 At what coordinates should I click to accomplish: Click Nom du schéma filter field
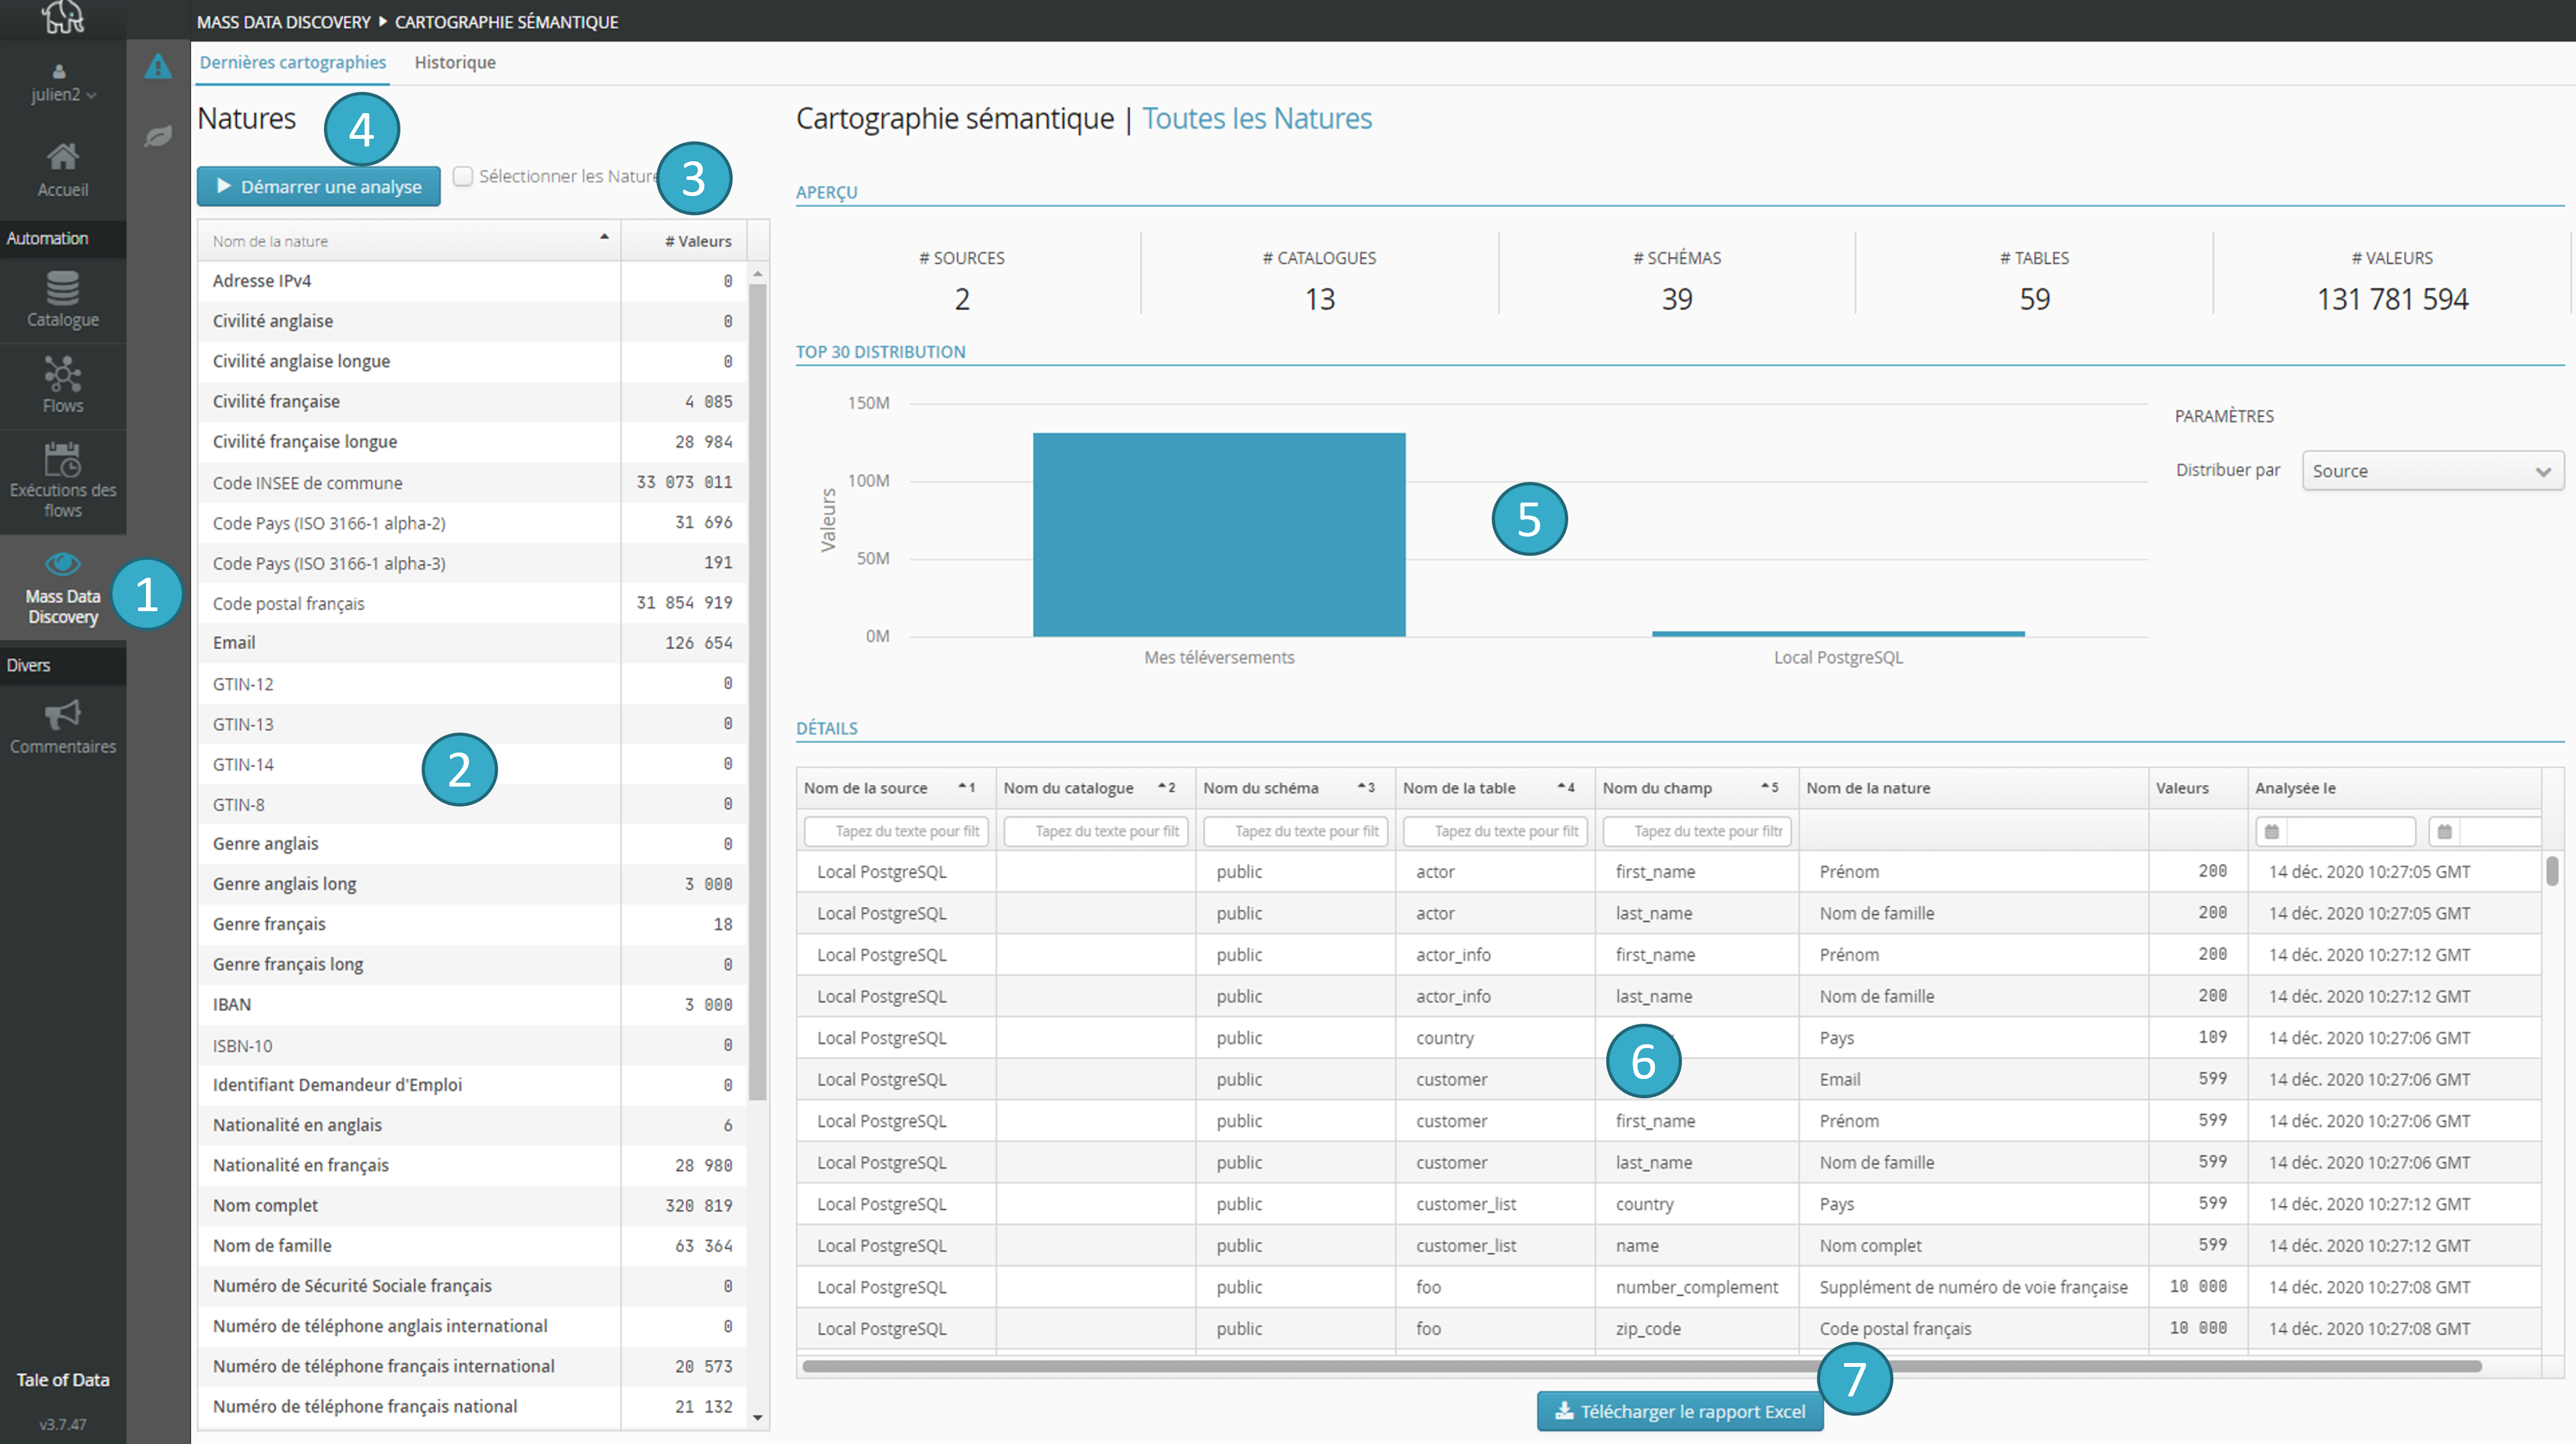coord(1296,831)
